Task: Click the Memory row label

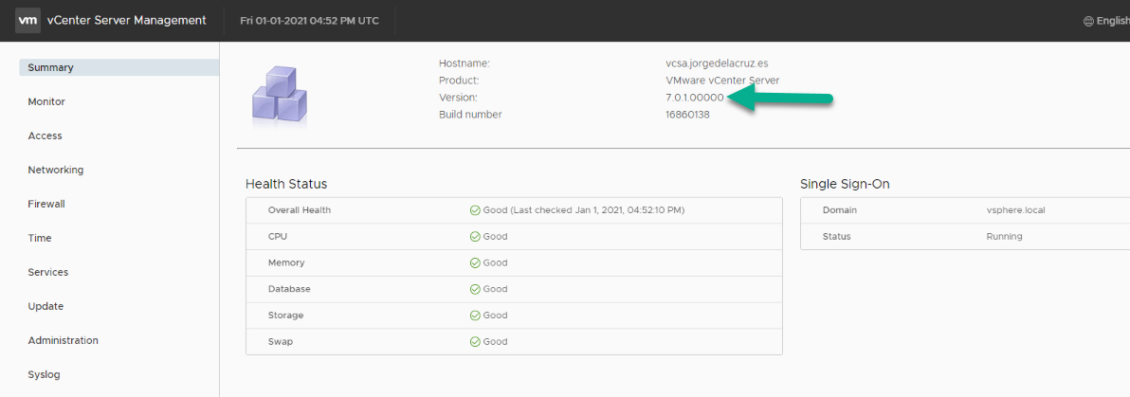Action: [x=286, y=263]
